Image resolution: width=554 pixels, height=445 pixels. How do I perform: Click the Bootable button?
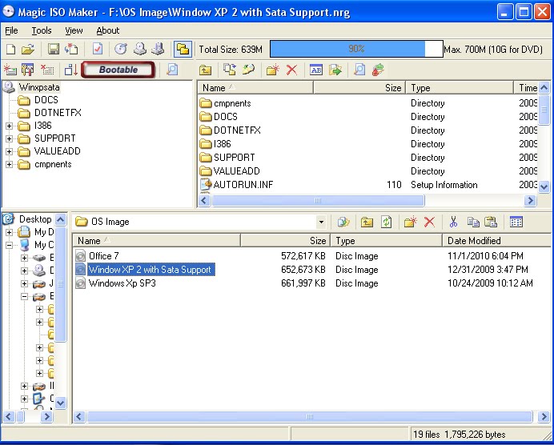(x=118, y=70)
